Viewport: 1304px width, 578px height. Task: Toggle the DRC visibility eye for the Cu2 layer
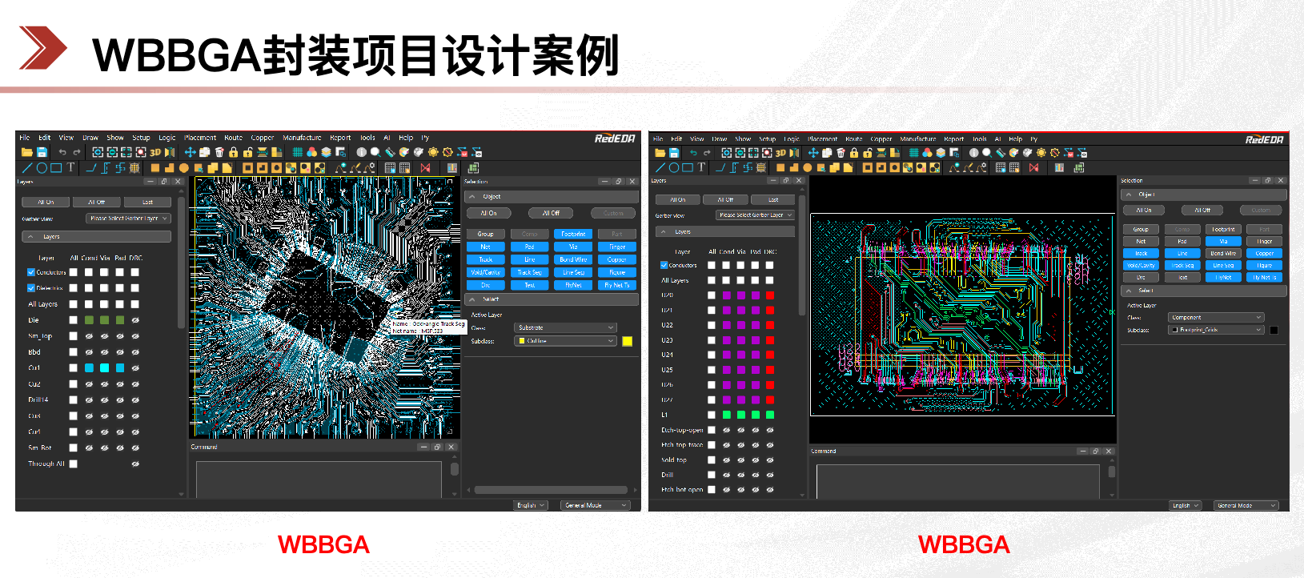(x=135, y=384)
